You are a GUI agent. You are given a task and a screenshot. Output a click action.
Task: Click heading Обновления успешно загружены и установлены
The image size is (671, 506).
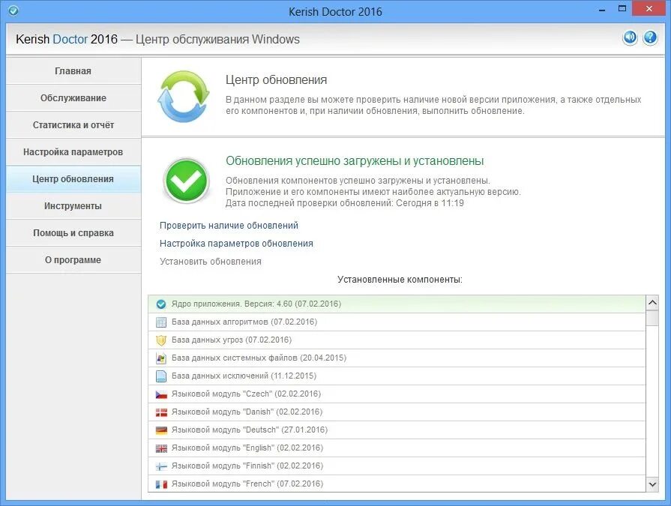(x=355, y=161)
